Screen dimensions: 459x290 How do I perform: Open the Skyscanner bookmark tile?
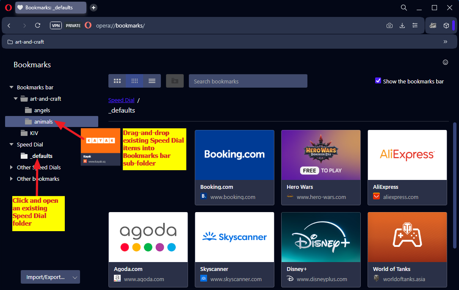tap(235, 250)
